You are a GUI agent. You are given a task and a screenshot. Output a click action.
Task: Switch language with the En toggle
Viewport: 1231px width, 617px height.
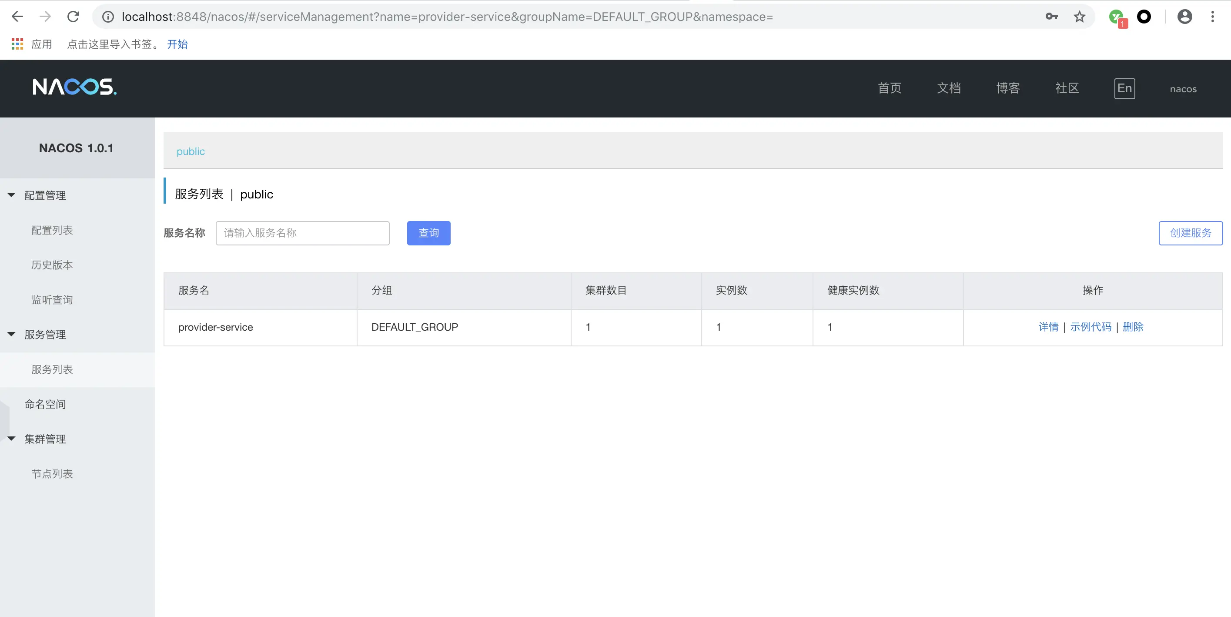1124,88
